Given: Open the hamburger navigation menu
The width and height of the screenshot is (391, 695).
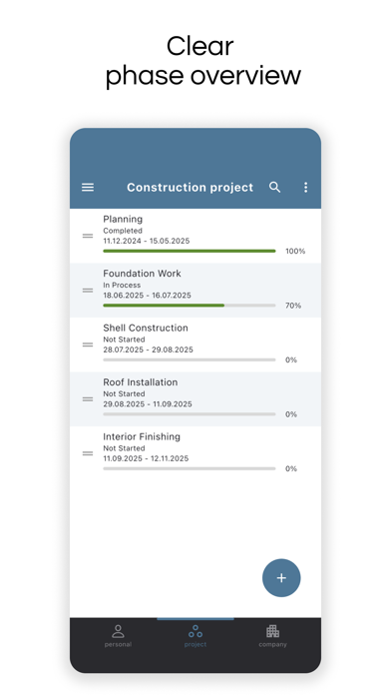Looking at the screenshot, I should click(x=88, y=188).
